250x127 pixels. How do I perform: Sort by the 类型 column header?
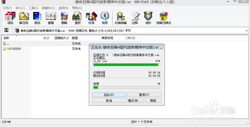pyautogui.click(x=85, y=38)
